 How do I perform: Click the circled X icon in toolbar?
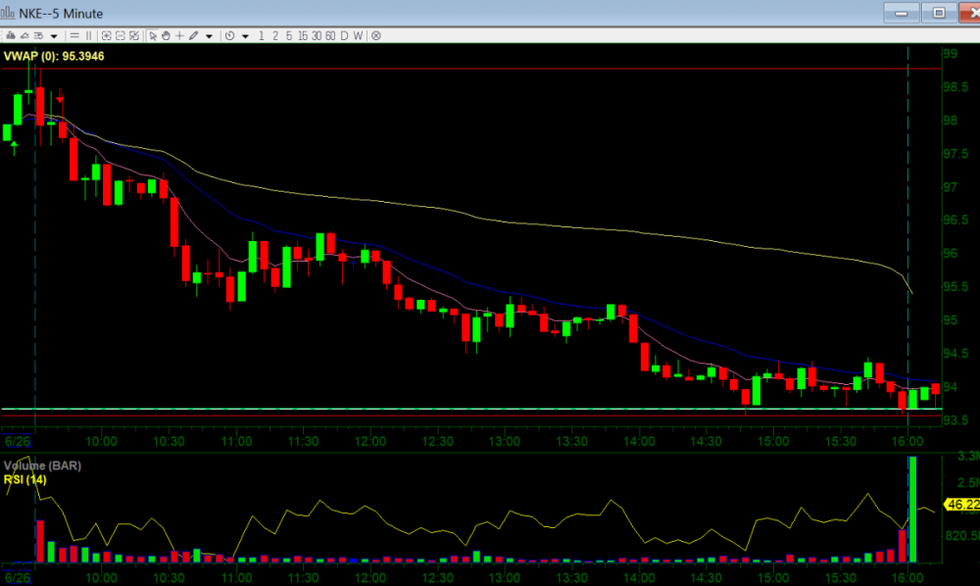pos(375,35)
